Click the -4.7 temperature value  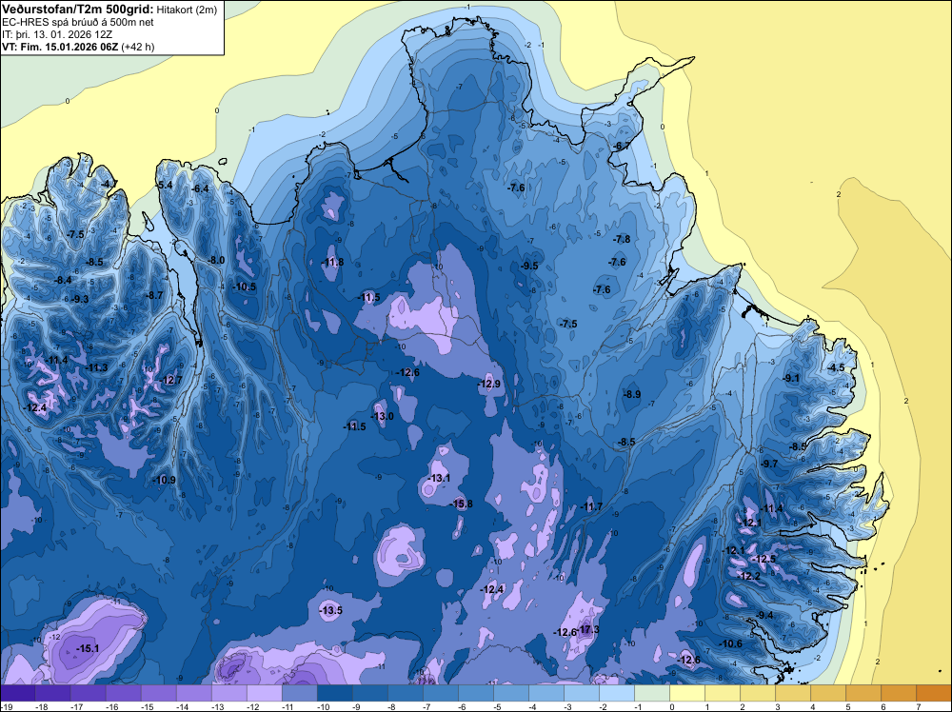tap(109, 184)
